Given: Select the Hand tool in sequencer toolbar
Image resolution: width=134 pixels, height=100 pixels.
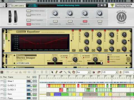Looking at the screenshot, I should click(x=74, y=72).
